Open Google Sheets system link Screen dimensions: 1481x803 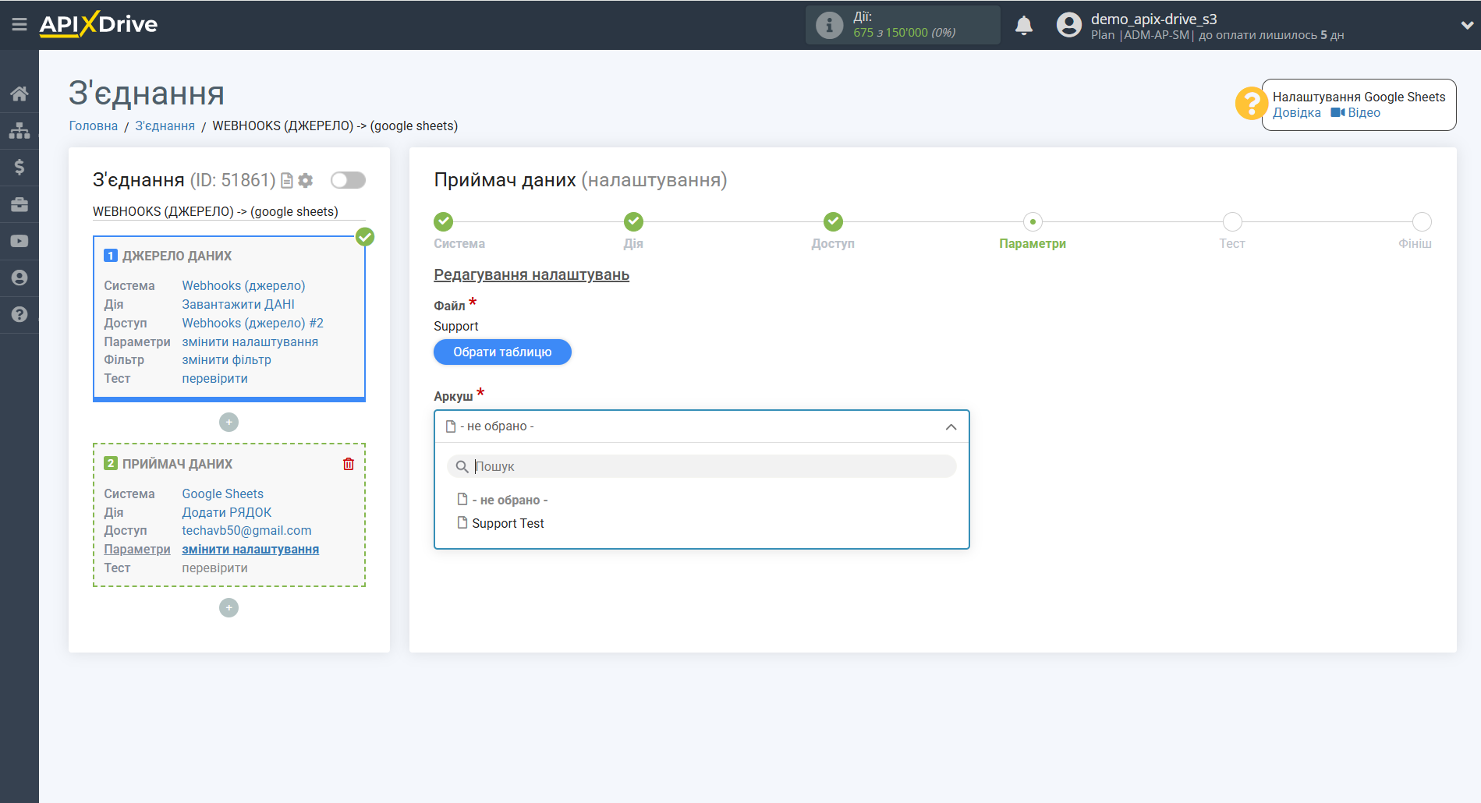(222, 493)
